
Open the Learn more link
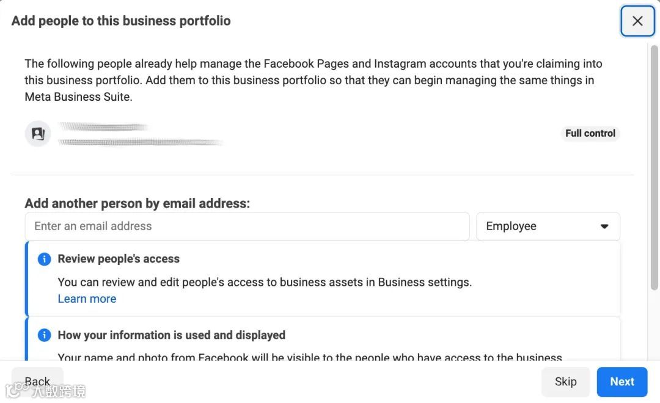tap(87, 299)
